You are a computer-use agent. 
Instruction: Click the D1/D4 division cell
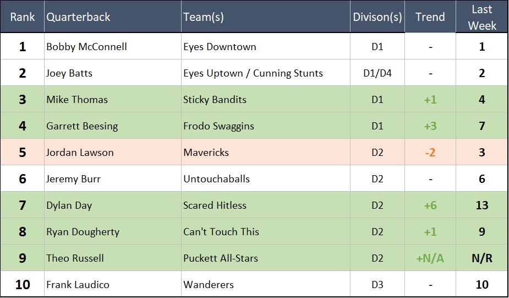tap(377, 73)
